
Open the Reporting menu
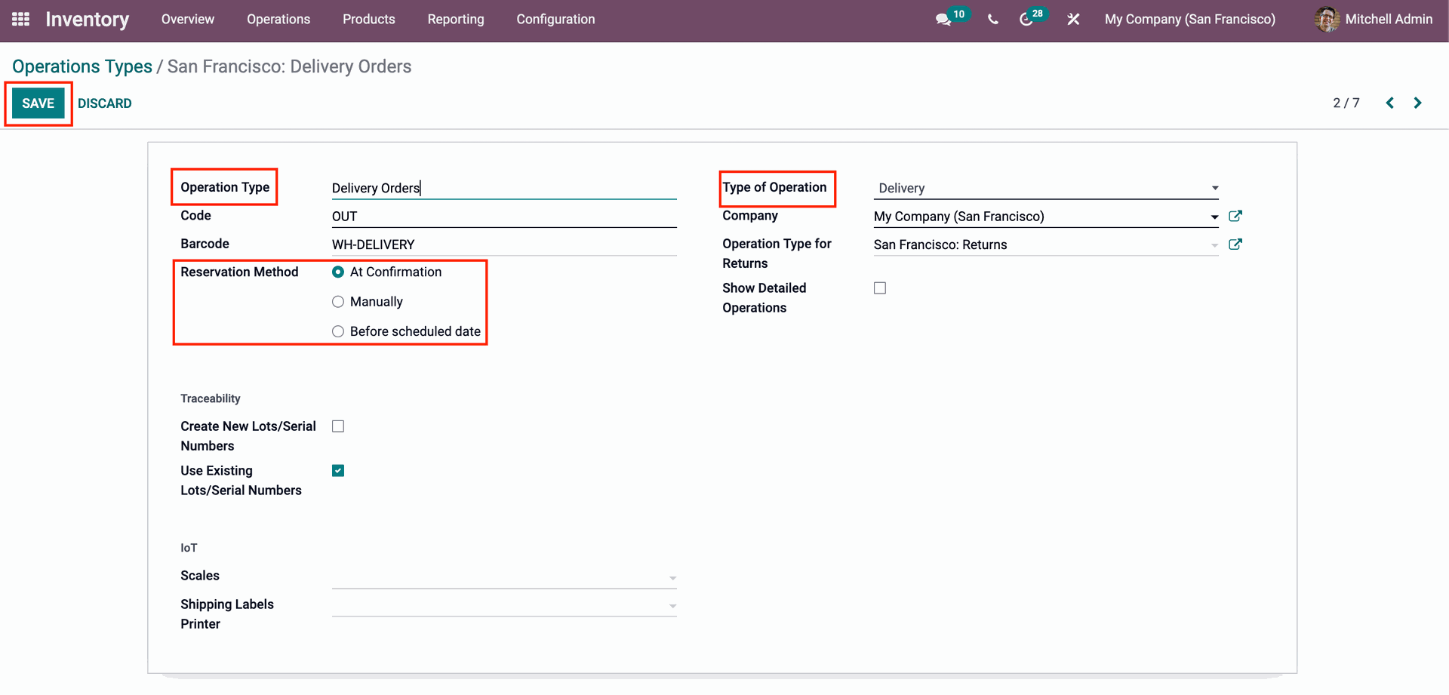click(x=456, y=20)
